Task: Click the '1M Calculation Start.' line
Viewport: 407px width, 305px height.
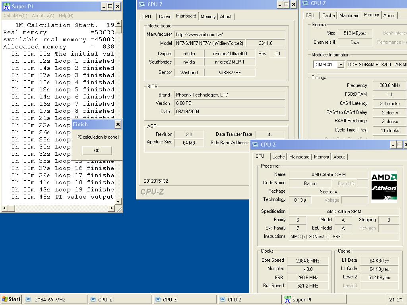Action: click(56, 25)
